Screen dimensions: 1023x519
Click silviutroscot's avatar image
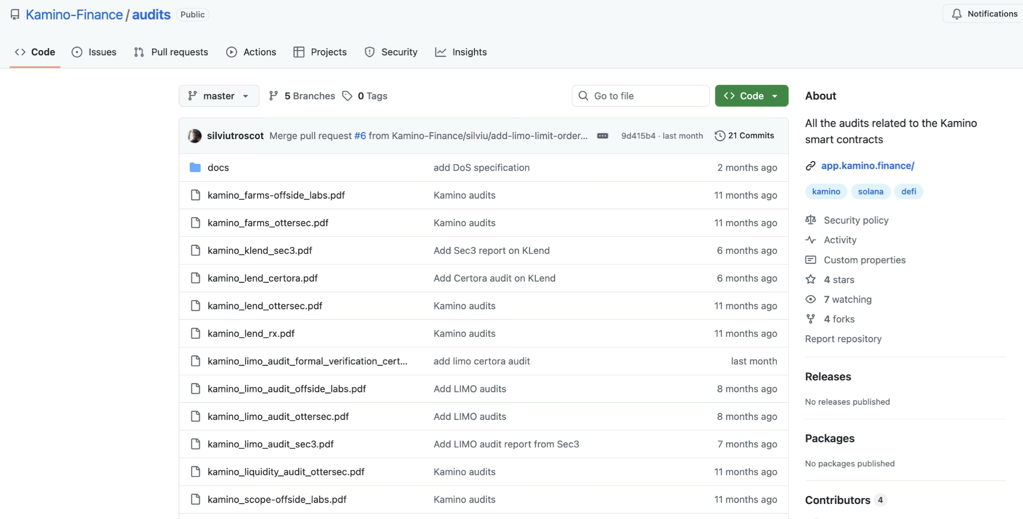(195, 136)
